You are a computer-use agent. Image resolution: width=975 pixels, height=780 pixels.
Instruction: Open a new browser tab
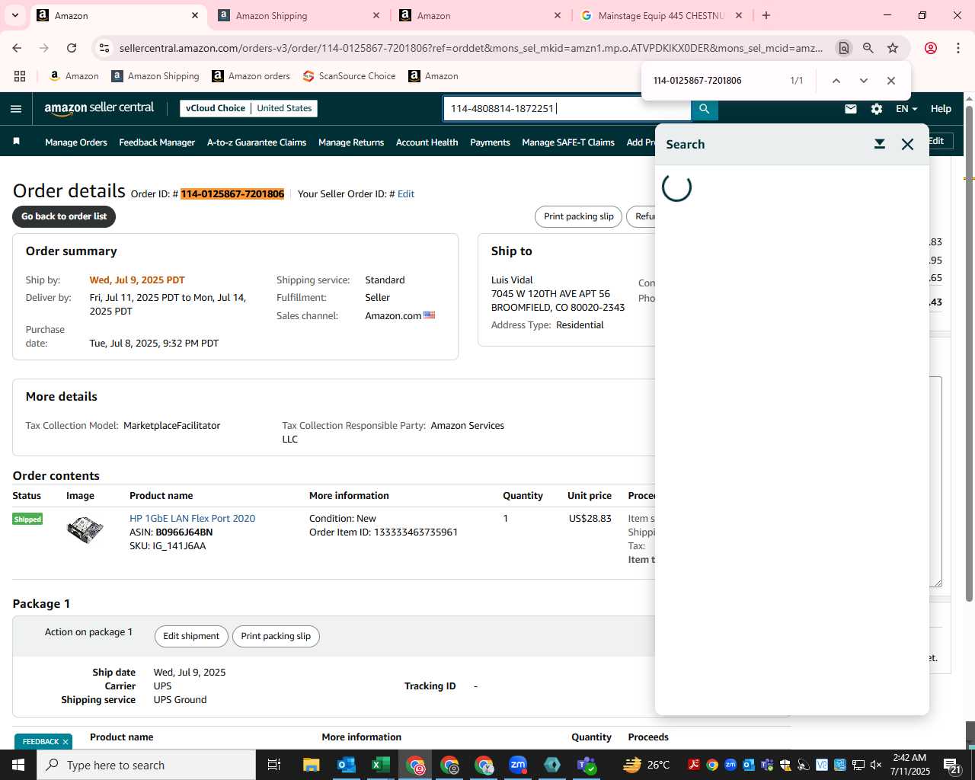pos(766,15)
